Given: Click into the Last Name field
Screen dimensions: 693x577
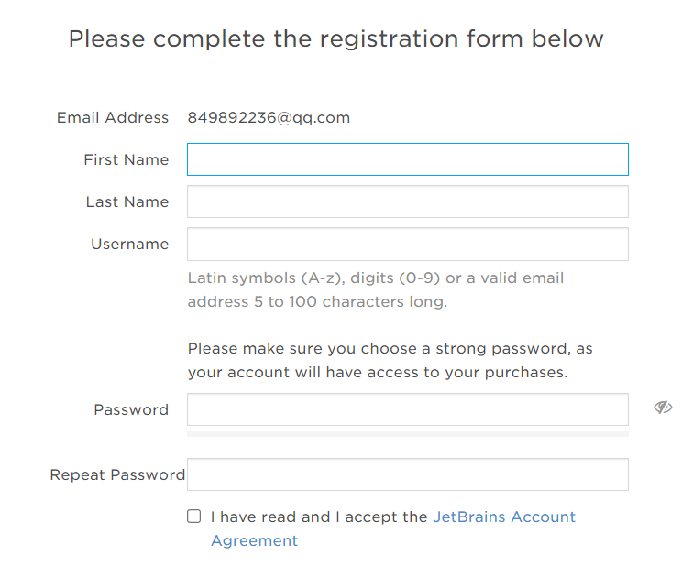Looking at the screenshot, I should 407,201.
